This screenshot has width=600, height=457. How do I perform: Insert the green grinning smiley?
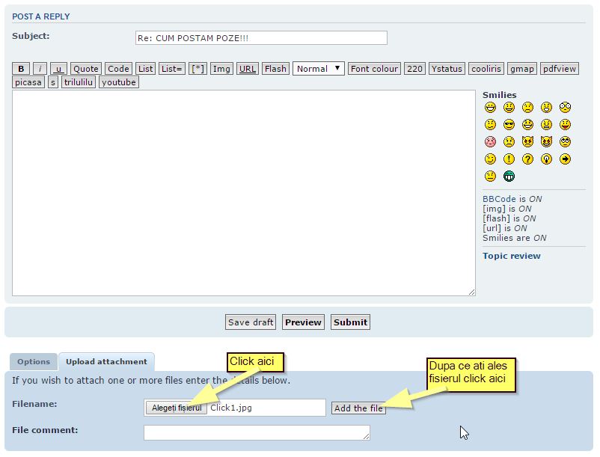click(x=509, y=177)
